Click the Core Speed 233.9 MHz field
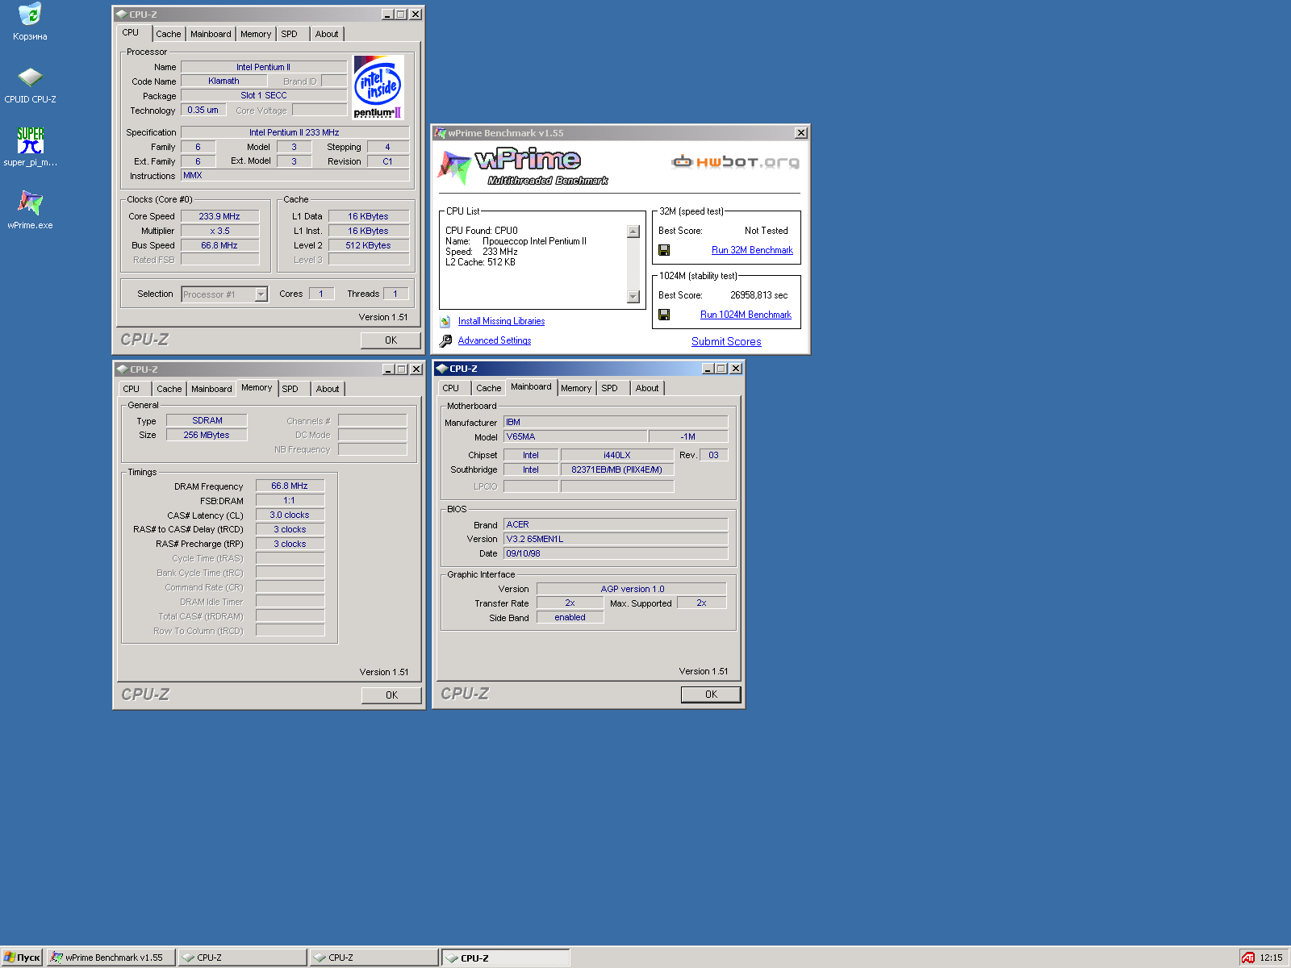The width and height of the screenshot is (1291, 968). 219,216
